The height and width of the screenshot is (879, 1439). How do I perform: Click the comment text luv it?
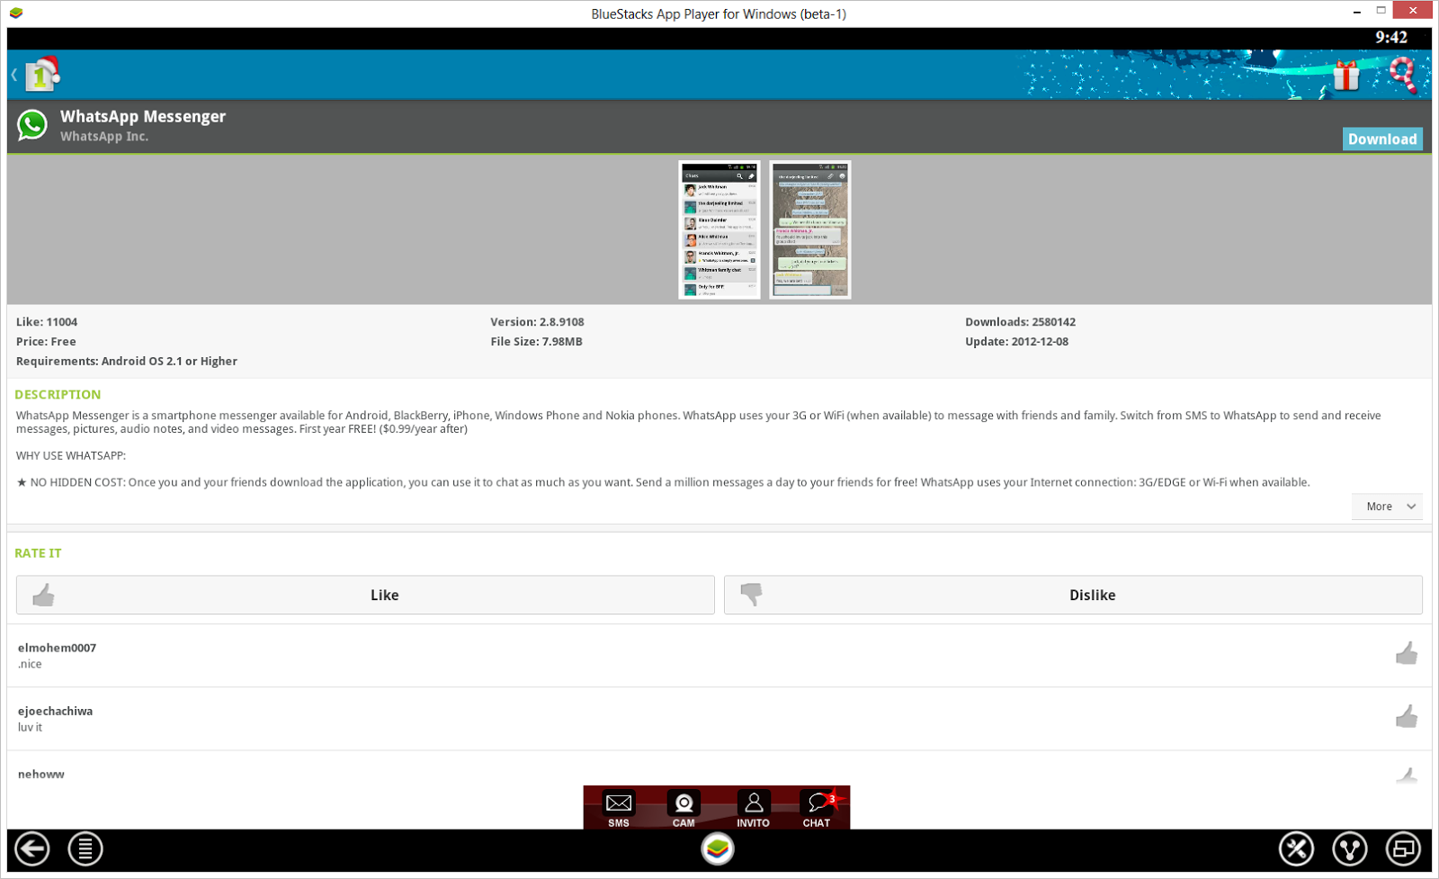[x=30, y=727]
